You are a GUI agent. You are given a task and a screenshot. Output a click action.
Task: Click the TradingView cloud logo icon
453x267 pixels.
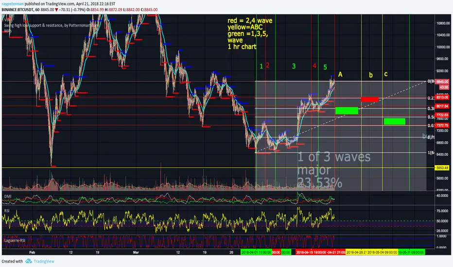pyautogui.click(x=28, y=261)
